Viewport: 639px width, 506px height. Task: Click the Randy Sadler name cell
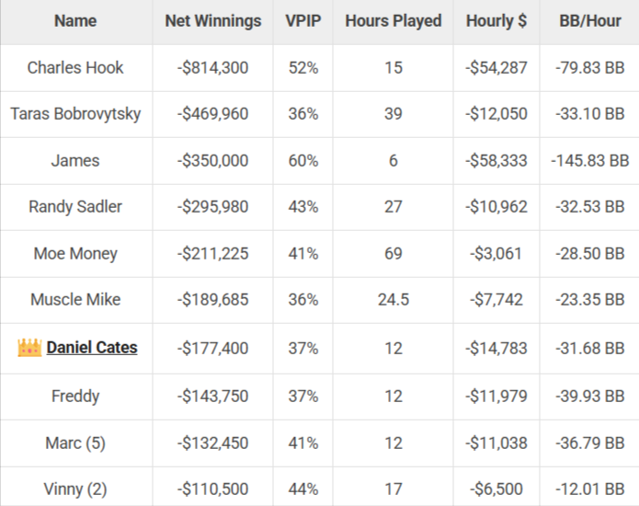75,207
